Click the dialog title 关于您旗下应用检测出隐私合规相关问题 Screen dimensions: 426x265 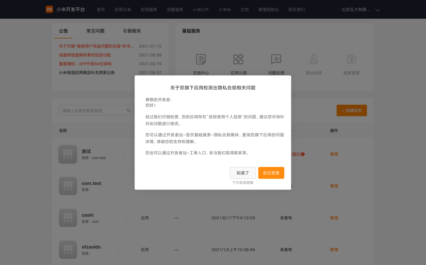(x=213, y=88)
